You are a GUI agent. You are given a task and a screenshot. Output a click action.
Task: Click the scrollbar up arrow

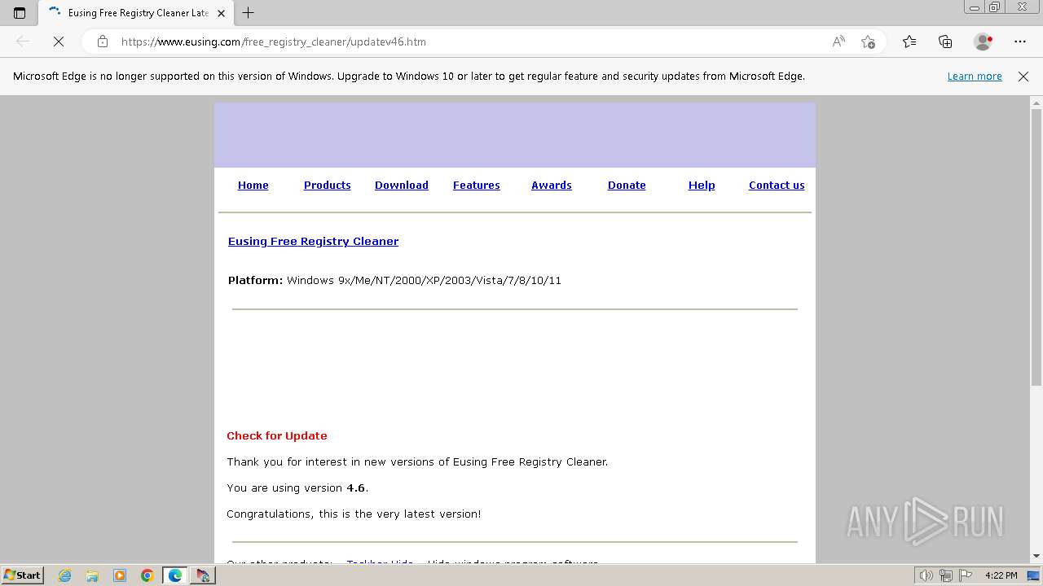point(1036,103)
